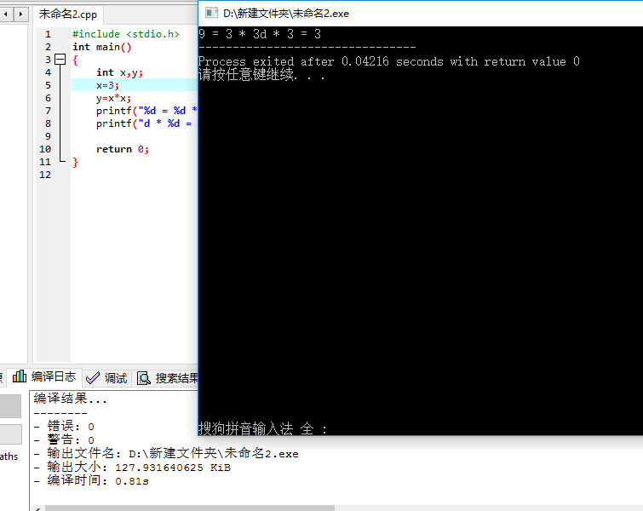Select the 未命名2.cpp editor tab
Image resolution: width=643 pixels, height=511 pixels.
click(x=68, y=14)
